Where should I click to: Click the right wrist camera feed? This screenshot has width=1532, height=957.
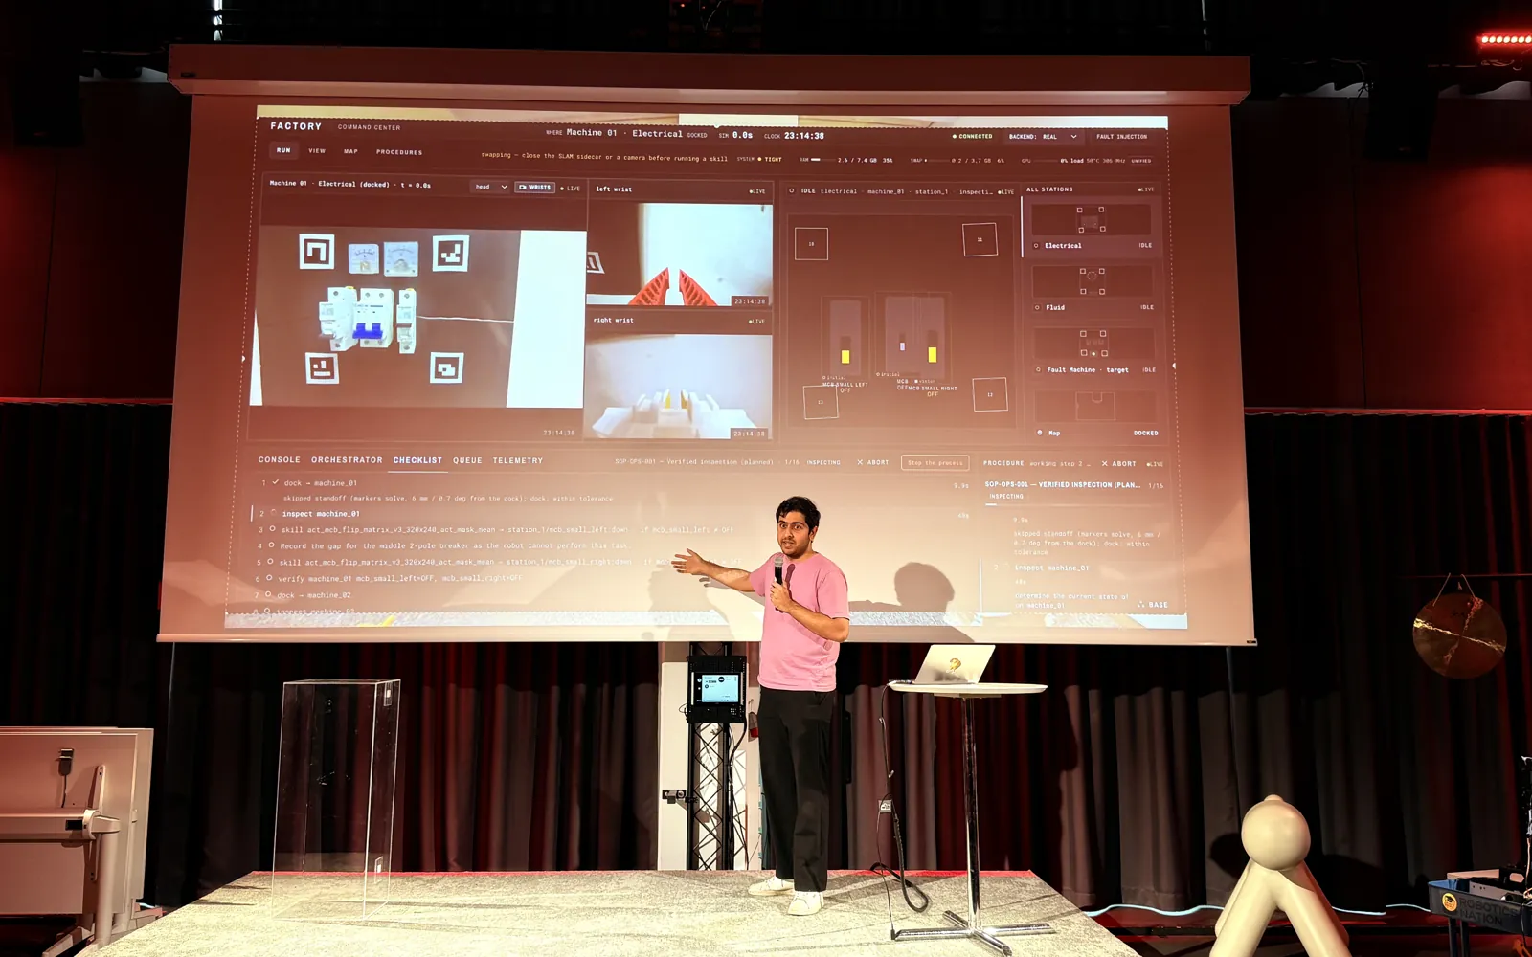click(679, 385)
